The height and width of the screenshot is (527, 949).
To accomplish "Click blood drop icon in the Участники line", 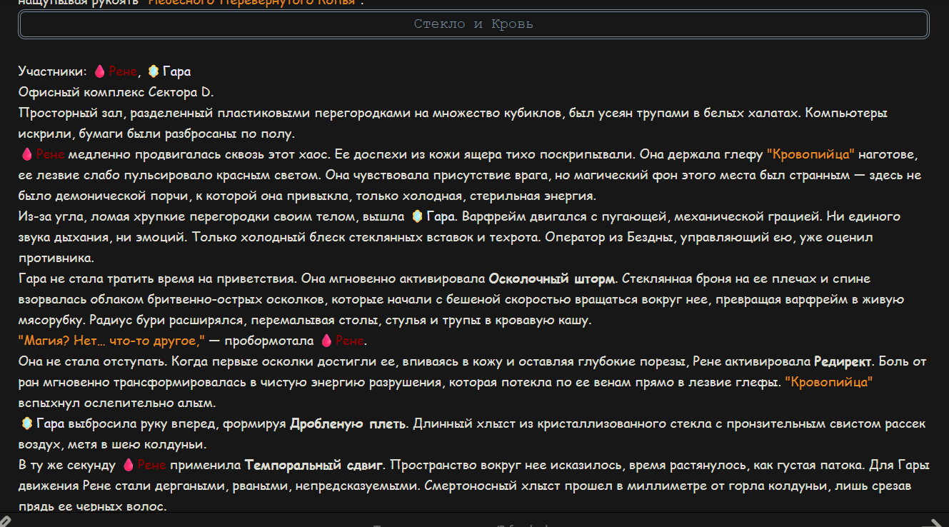I will pyautogui.click(x=100, y=71).
